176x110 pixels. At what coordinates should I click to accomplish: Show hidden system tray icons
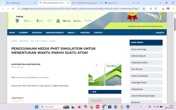[x=141, y=107]
